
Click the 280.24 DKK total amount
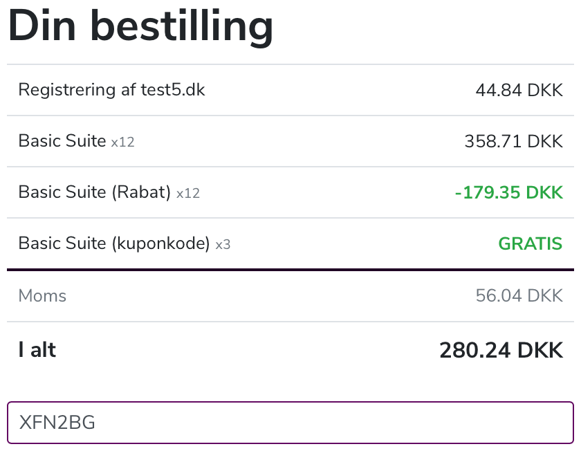tap(501, 350)
